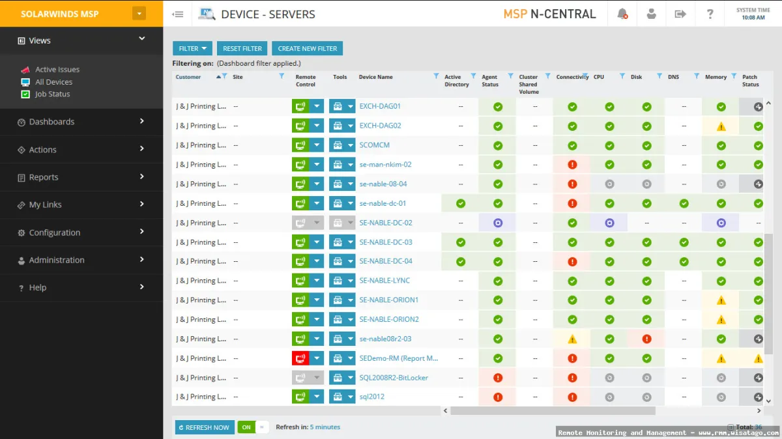The image size is (782, 439).
Task: Click Connectivity failed icon for se-man-nkim-02
Action: coord(572,165)
